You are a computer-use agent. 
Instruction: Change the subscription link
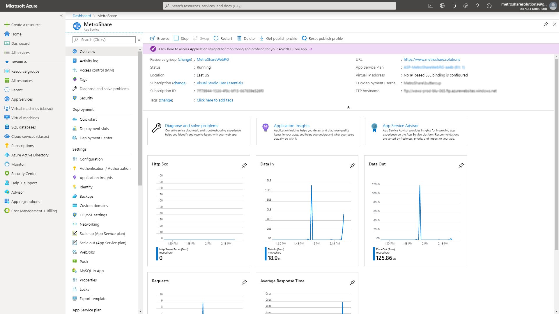point(179,83)
